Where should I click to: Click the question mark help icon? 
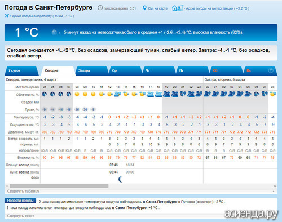pos(271,70)
